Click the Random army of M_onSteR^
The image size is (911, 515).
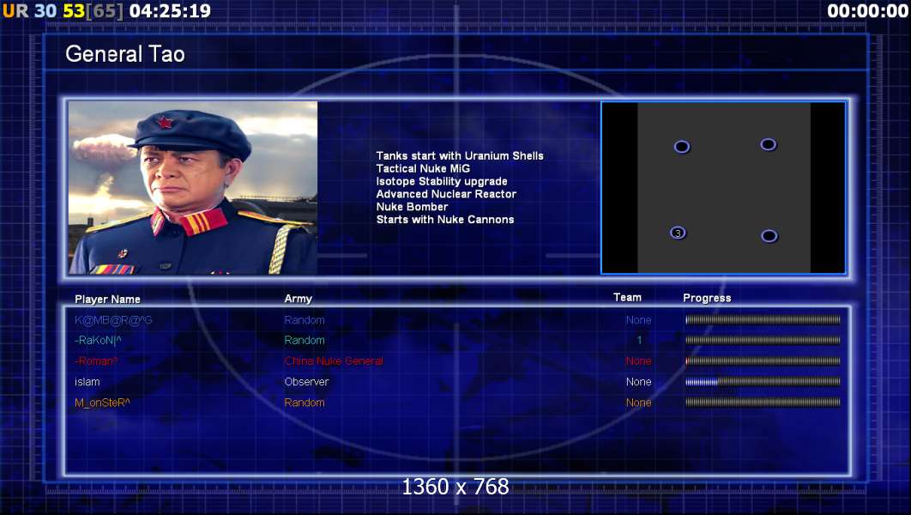pyautogui.click(x=305, y=403)
